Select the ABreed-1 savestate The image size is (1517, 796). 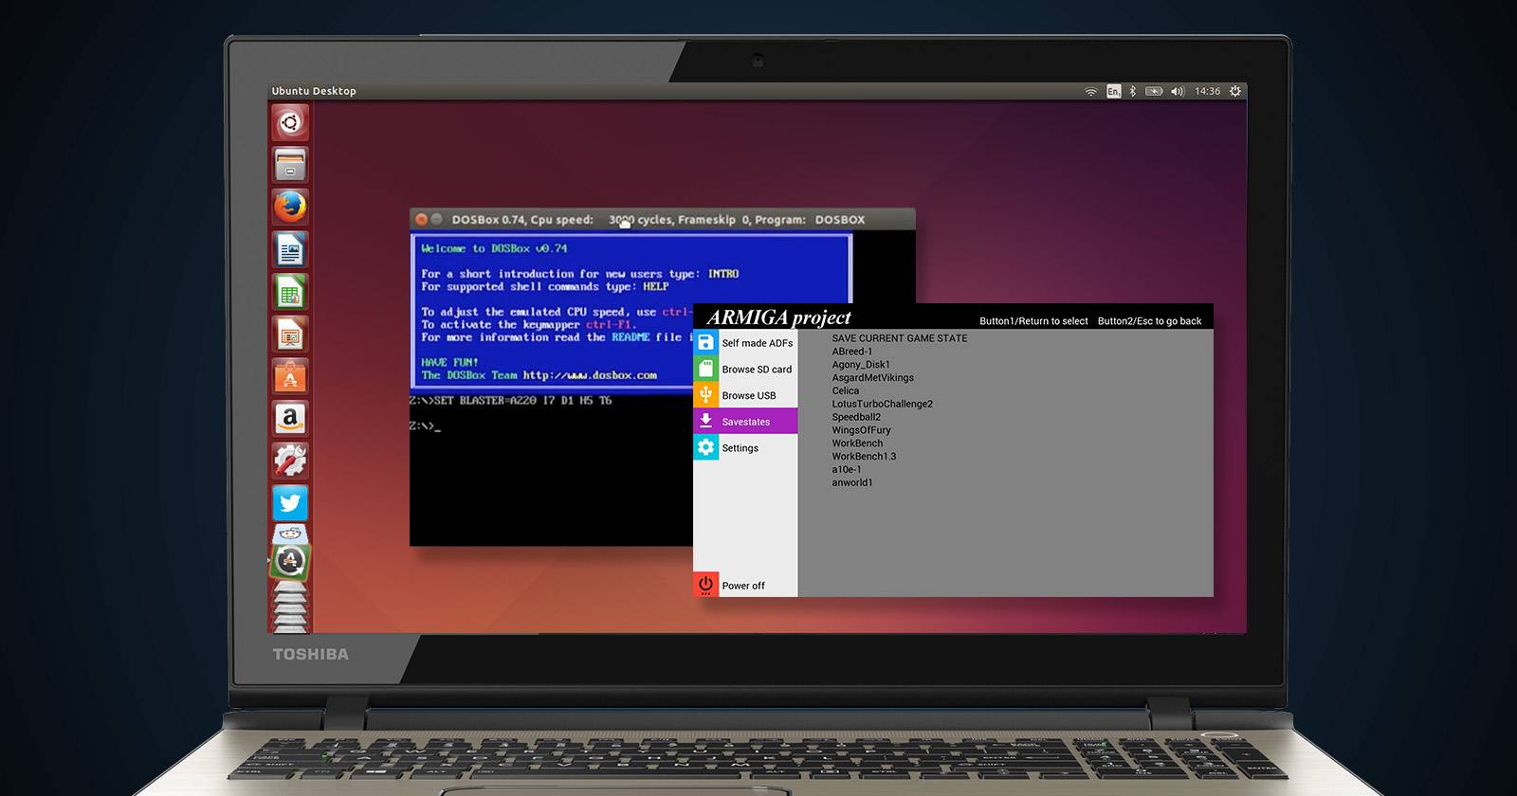852,352
